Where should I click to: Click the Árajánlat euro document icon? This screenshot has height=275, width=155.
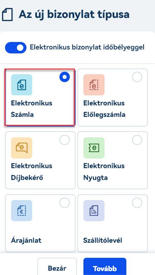click(21, 210)
